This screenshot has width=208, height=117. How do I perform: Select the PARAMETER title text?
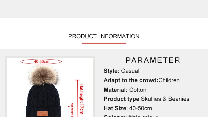coord(153,60)
